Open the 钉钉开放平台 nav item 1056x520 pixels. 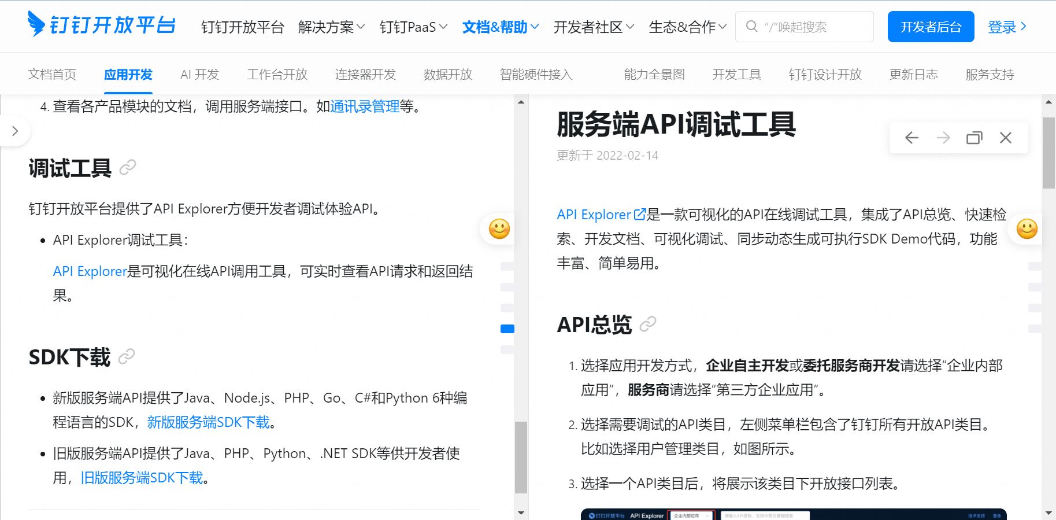(243, 27)
